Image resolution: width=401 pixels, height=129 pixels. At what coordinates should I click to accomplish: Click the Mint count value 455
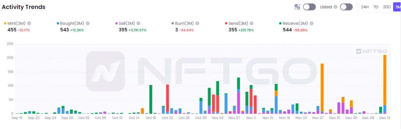pos(12,30)
